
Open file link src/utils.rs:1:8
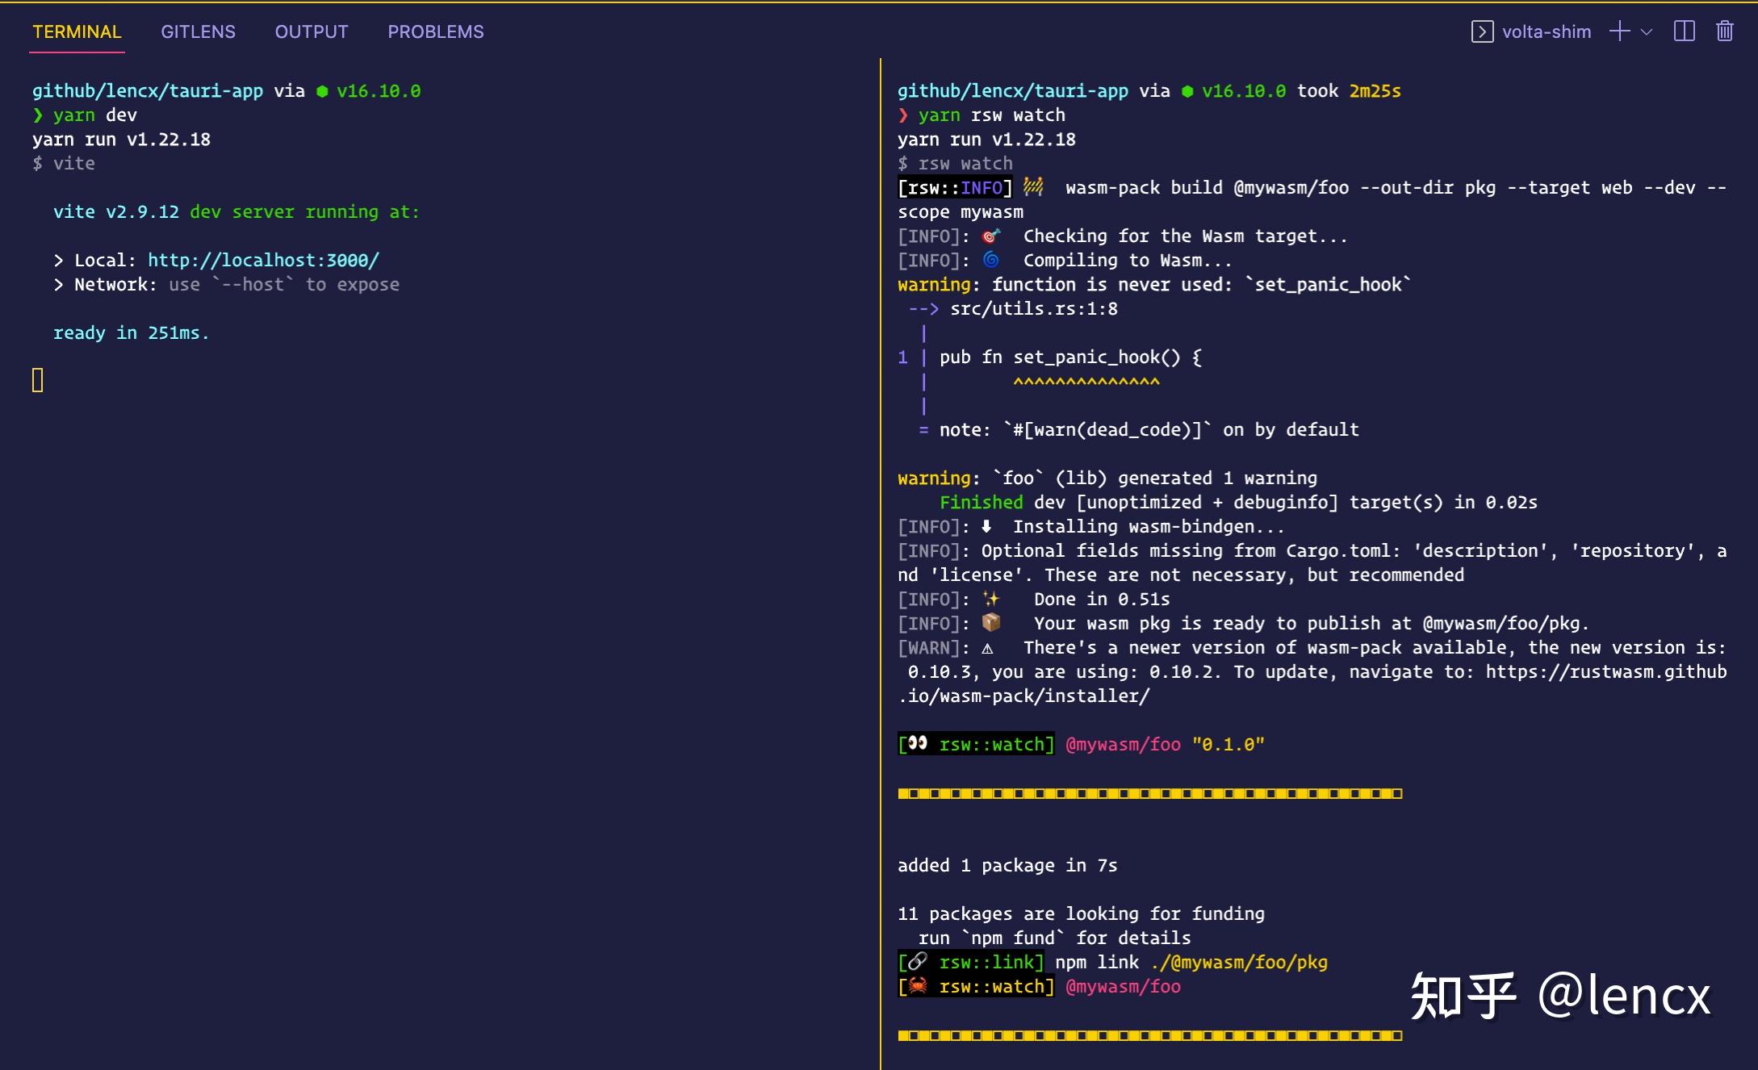[x=1033, y=308]
